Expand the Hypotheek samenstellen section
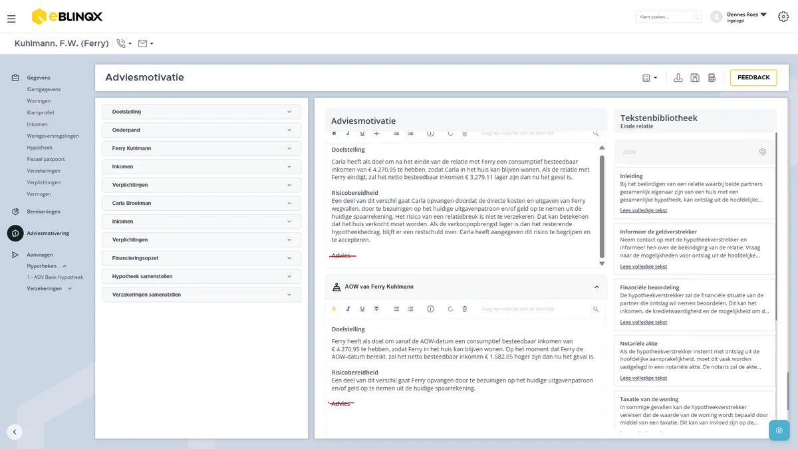The image size is (798, 449). pos(201,276)
